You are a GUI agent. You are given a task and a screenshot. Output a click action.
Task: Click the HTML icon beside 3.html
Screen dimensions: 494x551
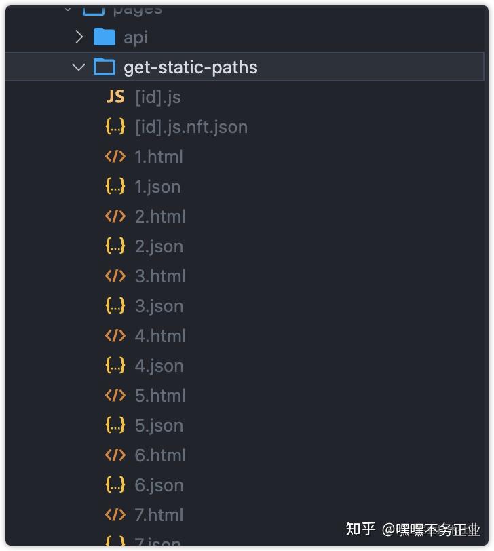pos(115,276)
